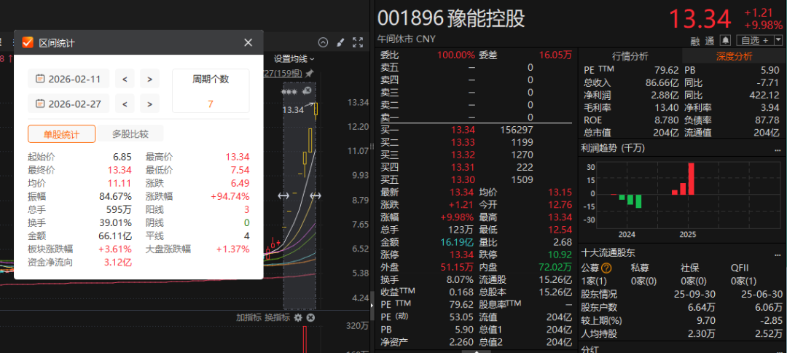Select the 单股统计 toggle option

61,134
